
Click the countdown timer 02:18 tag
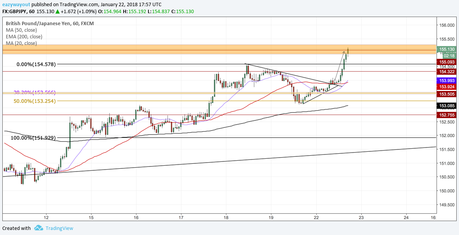coord(449,55)
